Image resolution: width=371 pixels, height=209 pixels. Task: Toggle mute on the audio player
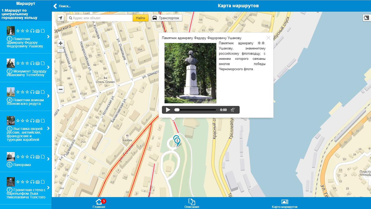coord(233,110)
